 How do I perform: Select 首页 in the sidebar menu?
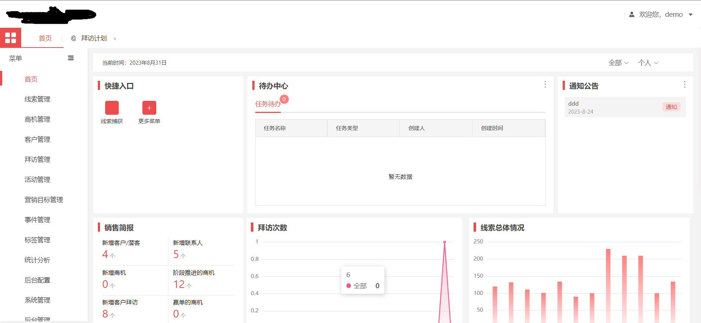(31, 79)
